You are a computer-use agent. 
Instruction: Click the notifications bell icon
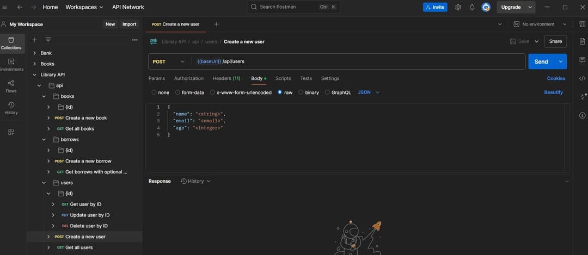click(472, 7)
